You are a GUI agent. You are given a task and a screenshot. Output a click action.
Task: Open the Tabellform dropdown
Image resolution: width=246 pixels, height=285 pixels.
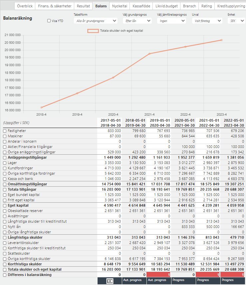point(96,21)
